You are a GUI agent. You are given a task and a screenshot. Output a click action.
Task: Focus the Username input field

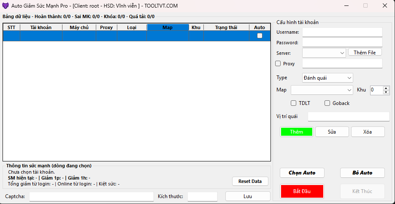point(342,32)
